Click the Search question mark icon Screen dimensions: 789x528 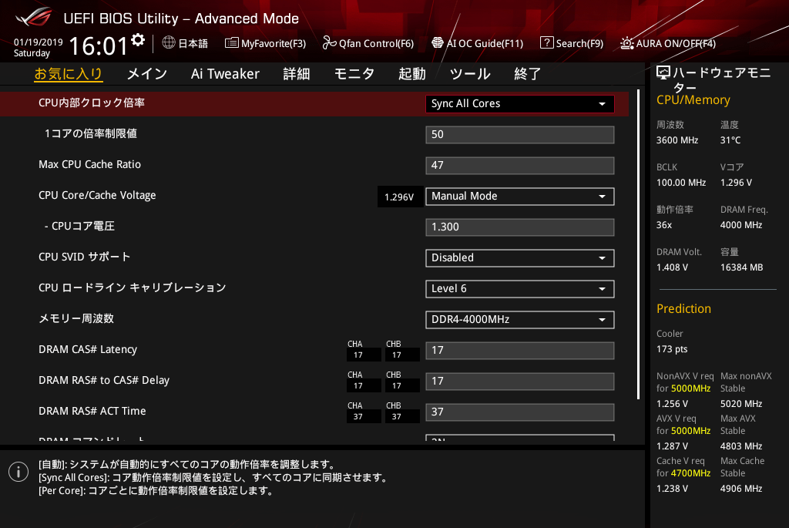click(x=546, y=43)
